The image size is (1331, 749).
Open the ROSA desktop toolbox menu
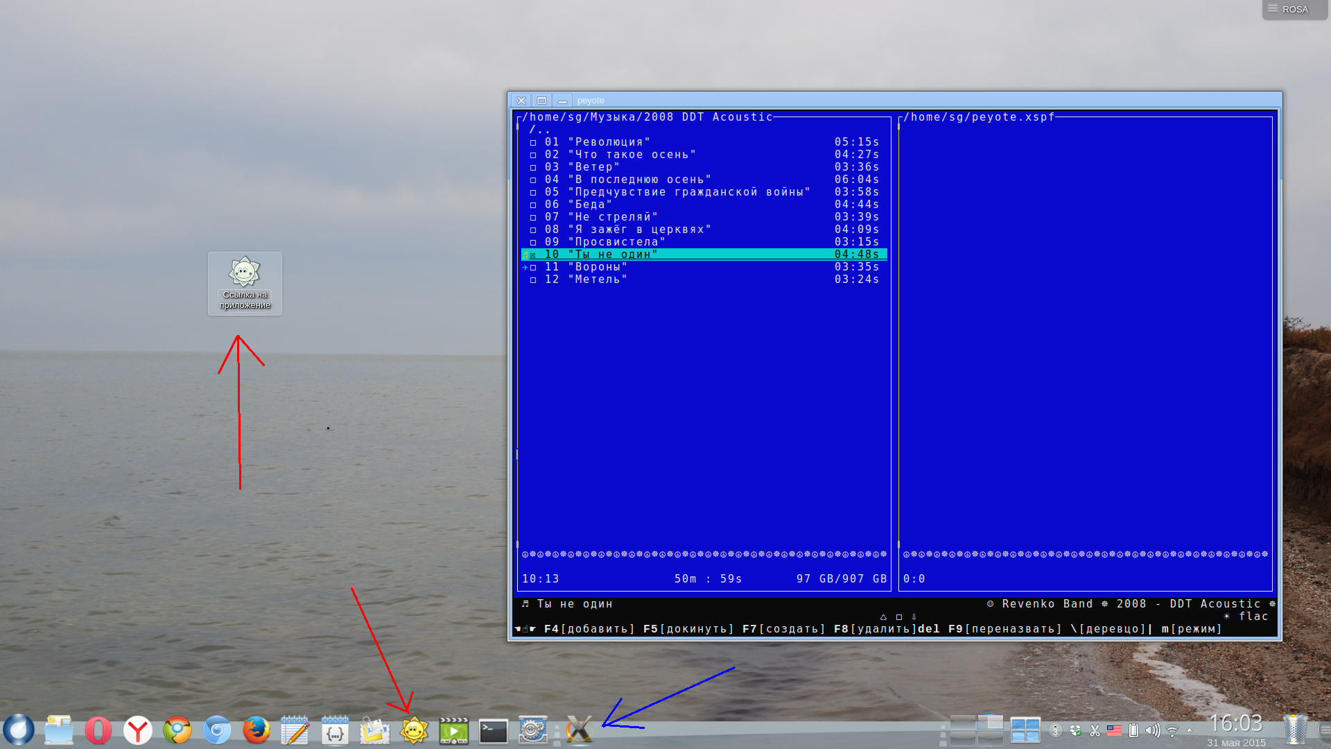1294,10
